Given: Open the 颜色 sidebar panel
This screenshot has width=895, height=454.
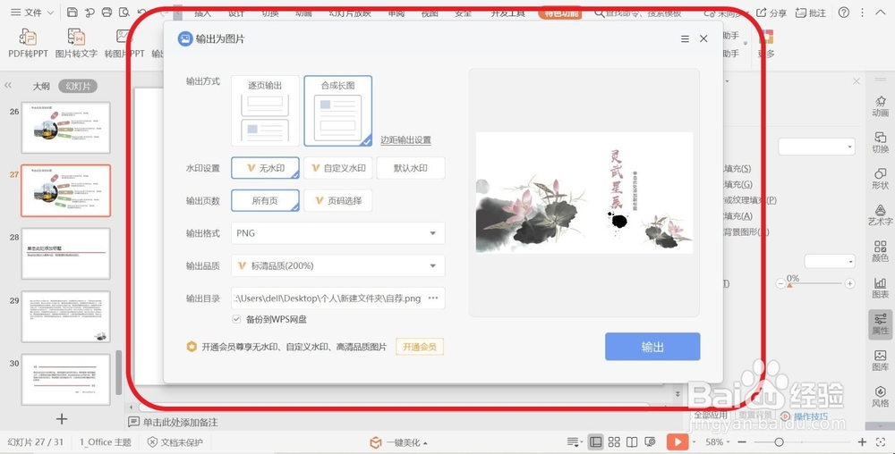Looking at the screenshot, I should [880, 251].
